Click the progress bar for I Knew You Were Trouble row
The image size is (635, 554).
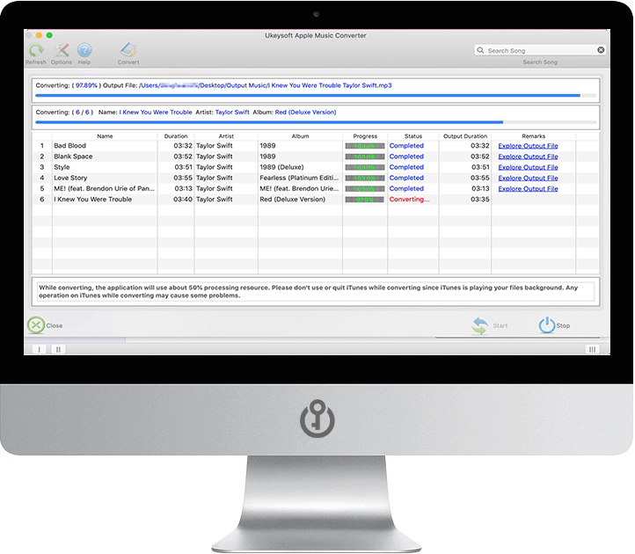[364, 200]
